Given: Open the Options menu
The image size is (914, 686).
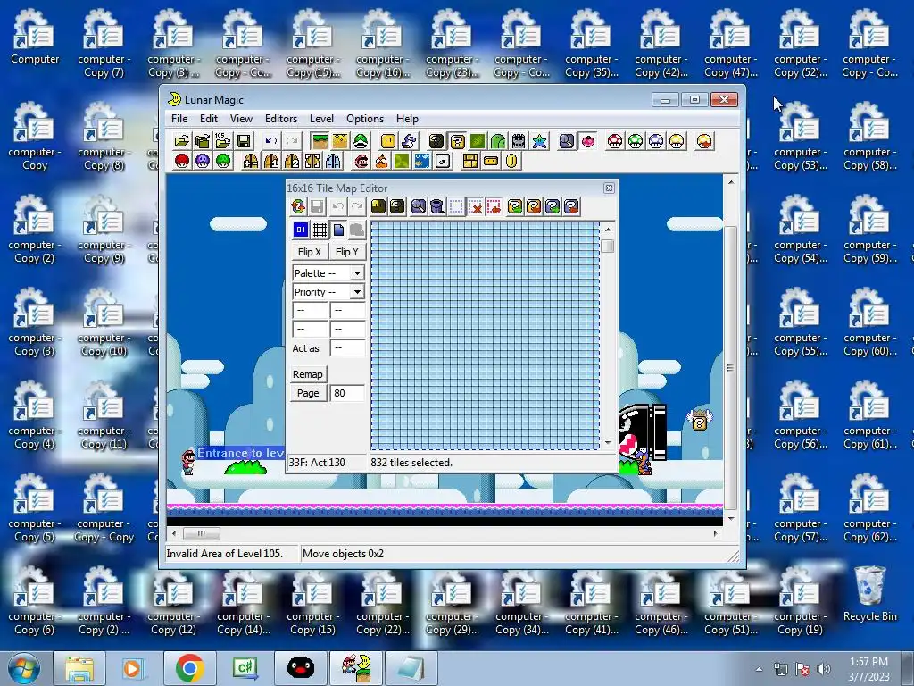Looking at the screenshot, I should (365, 119).
